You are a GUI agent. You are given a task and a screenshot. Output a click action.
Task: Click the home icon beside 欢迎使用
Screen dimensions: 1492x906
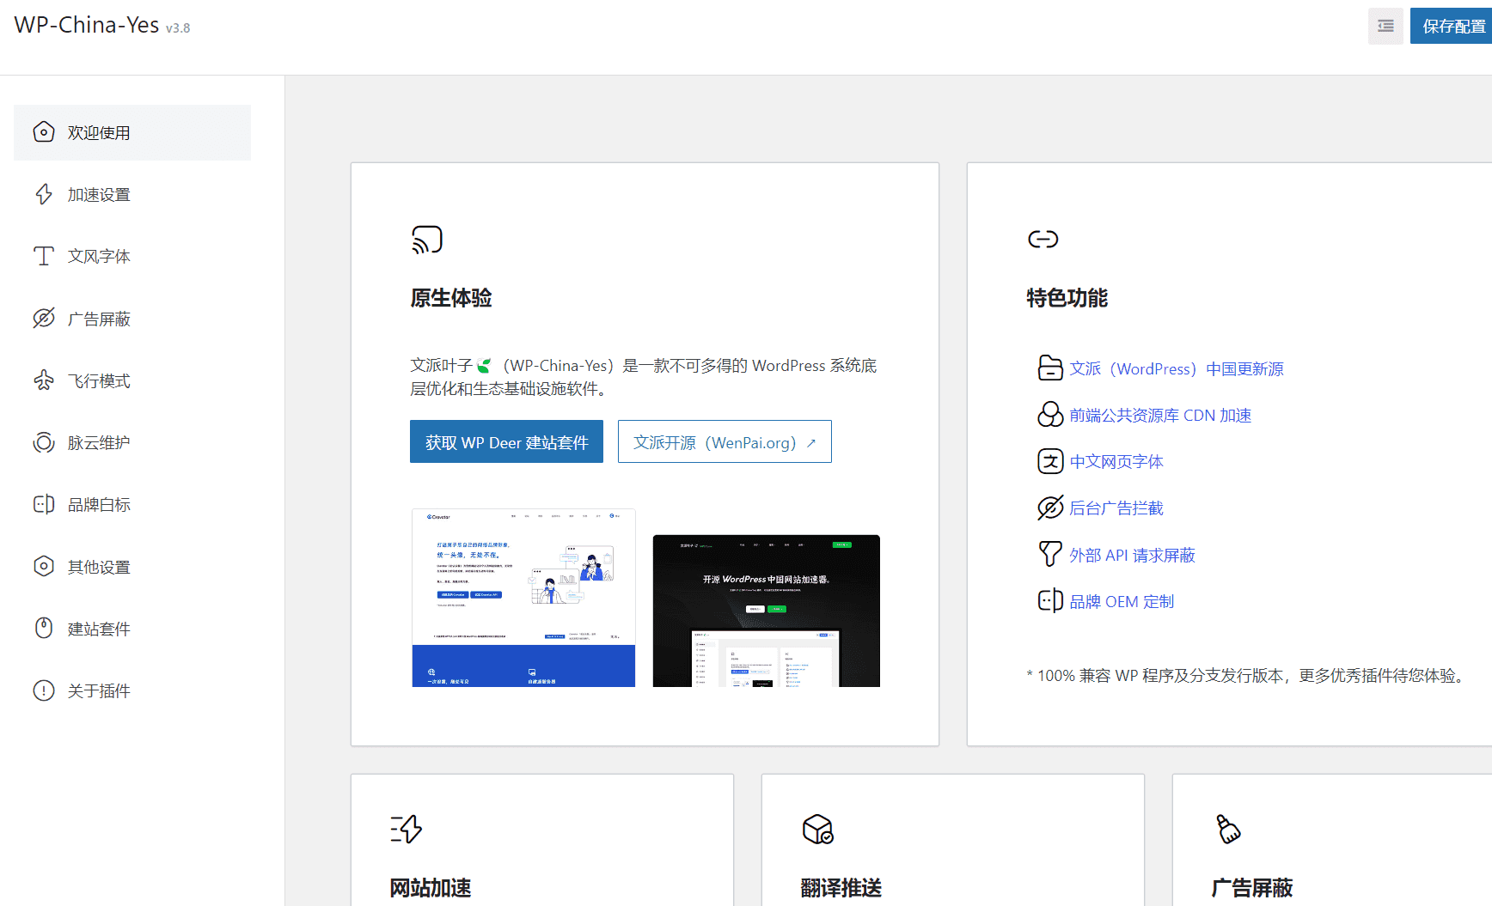pos(44,132)
